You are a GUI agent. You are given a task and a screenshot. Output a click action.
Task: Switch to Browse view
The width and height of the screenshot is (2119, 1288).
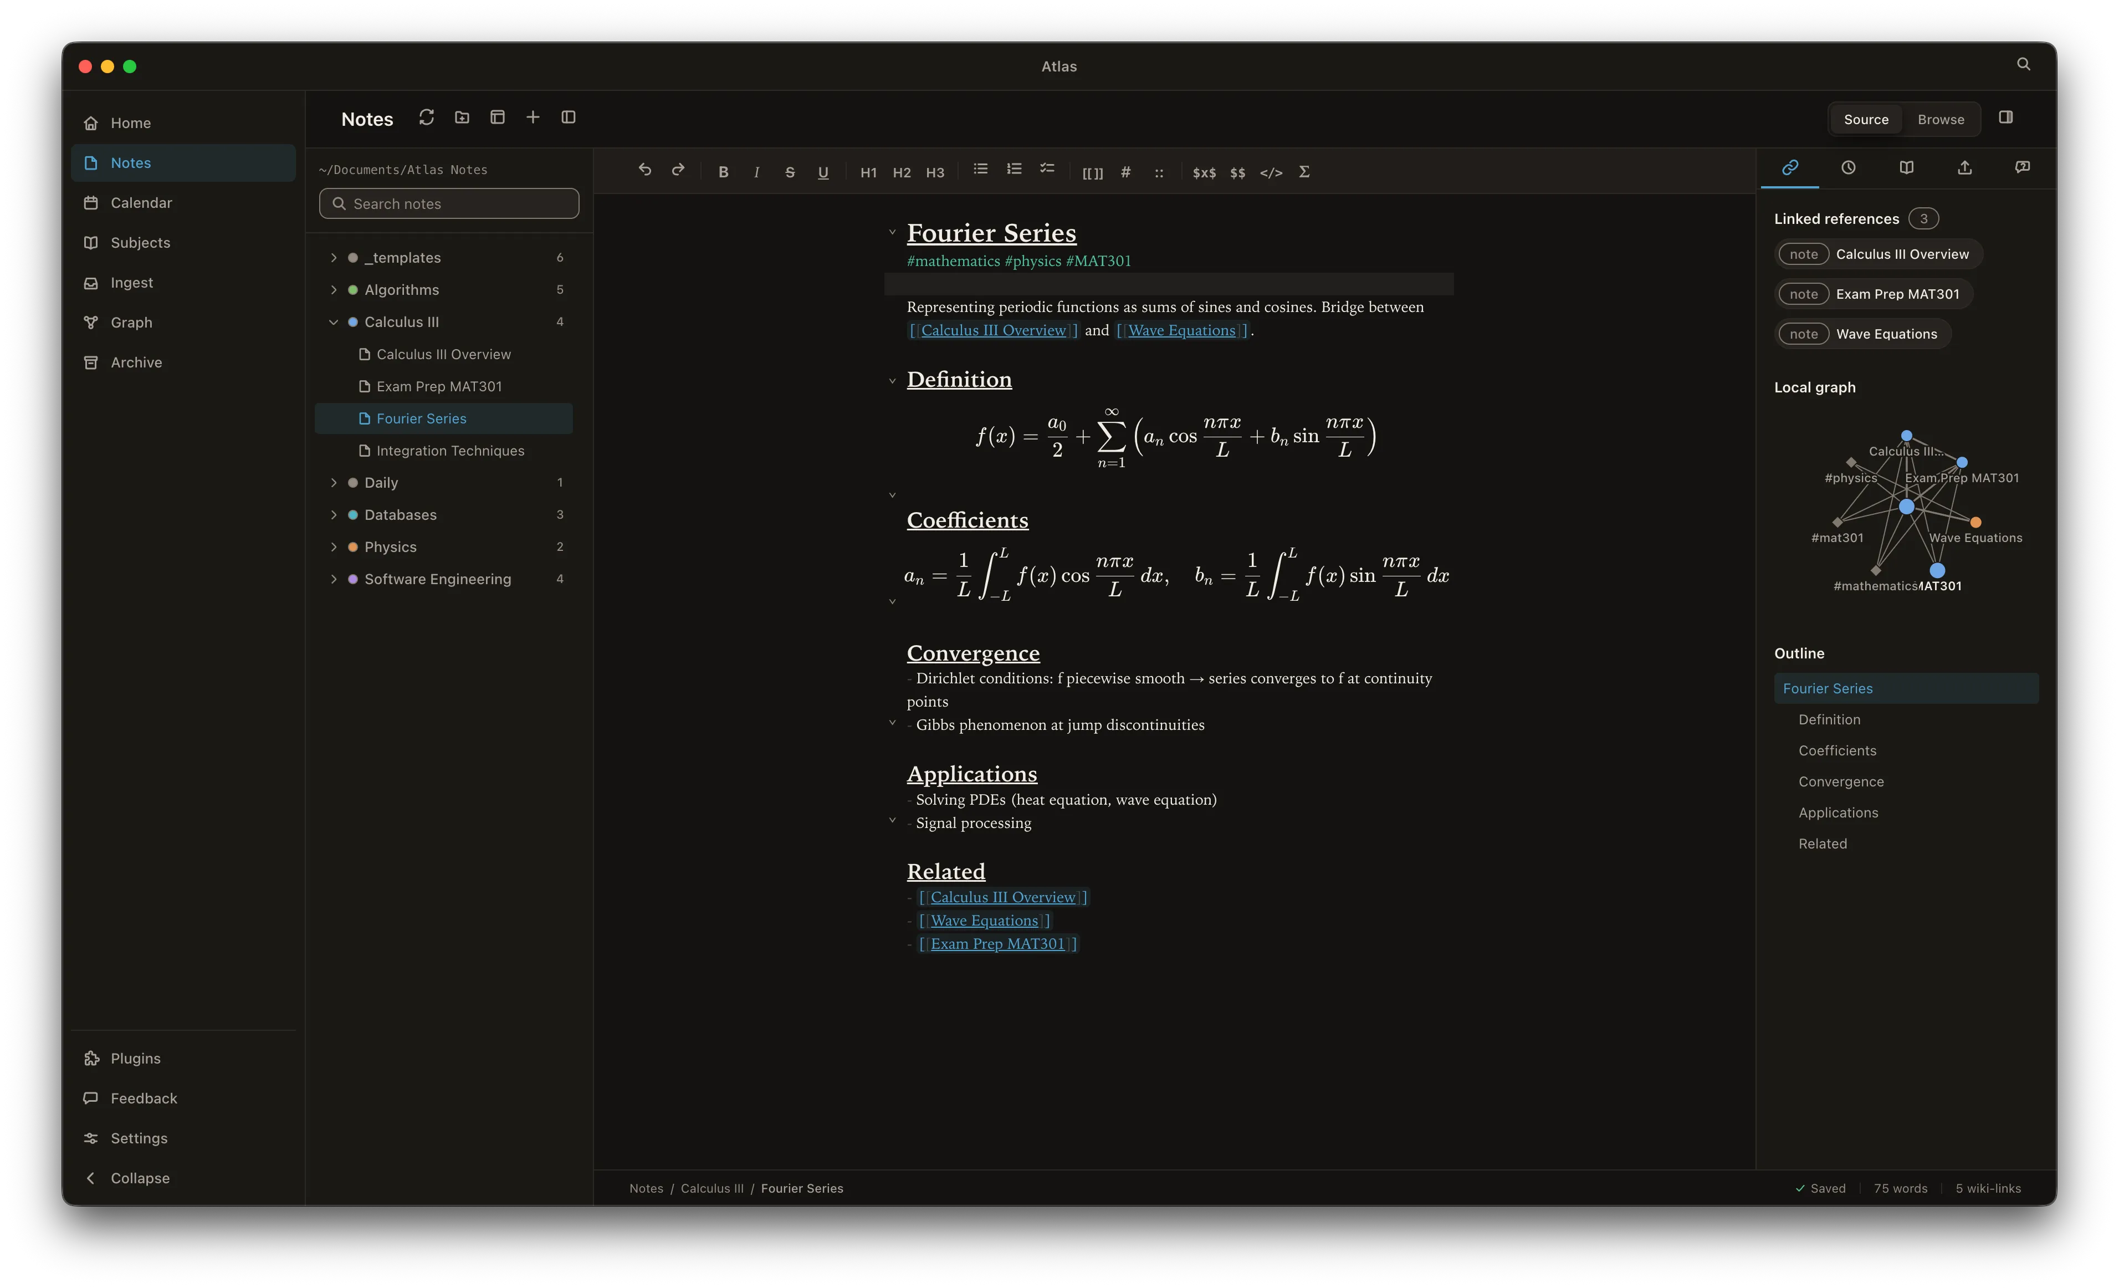point(1940,120)
